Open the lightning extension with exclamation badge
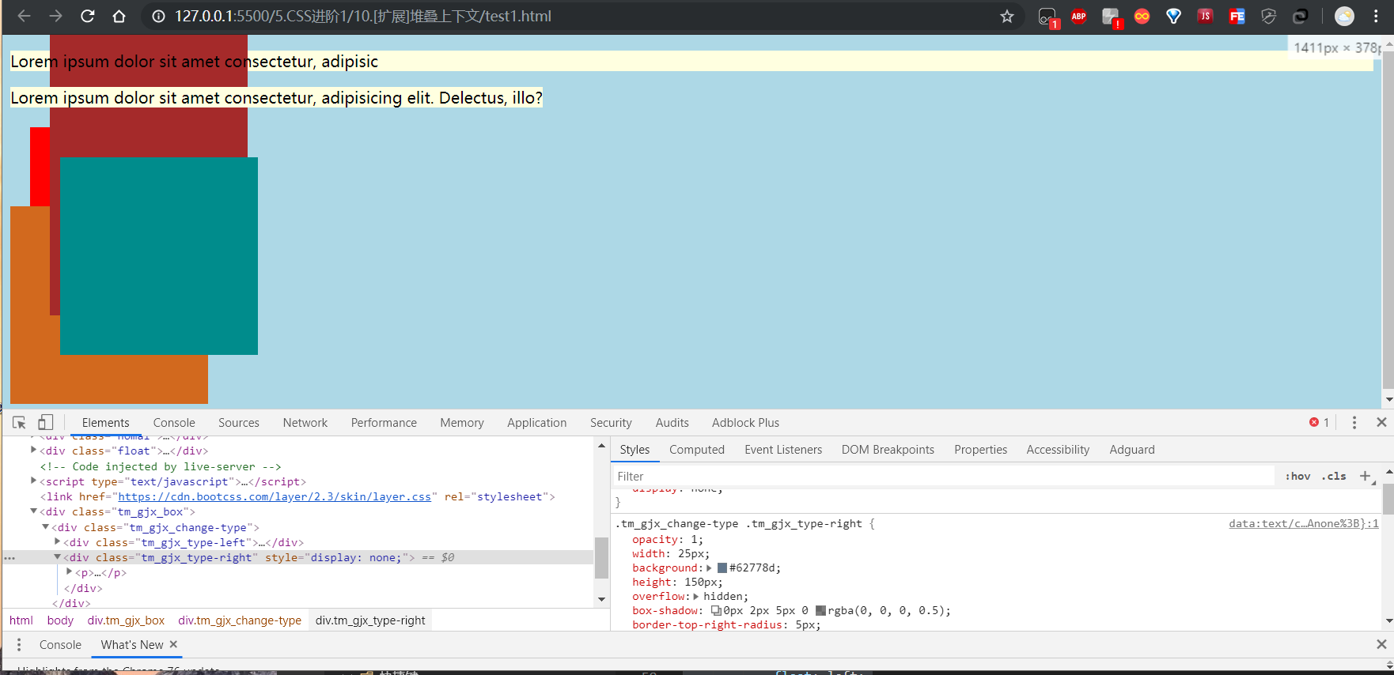 point(1112,17)
